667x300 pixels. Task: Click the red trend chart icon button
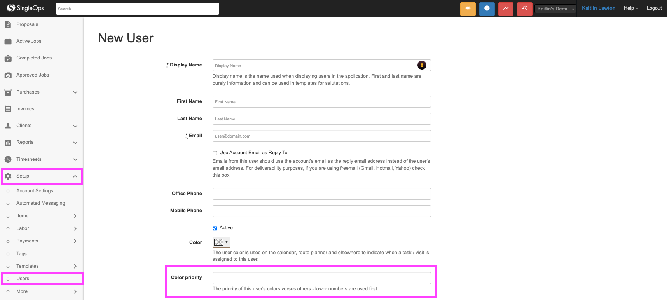(x=506, y=9)
